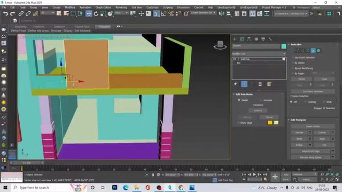Click the Get Stack Selection button
This screenshot has height=192, width=342.
(x=313, y=92)
